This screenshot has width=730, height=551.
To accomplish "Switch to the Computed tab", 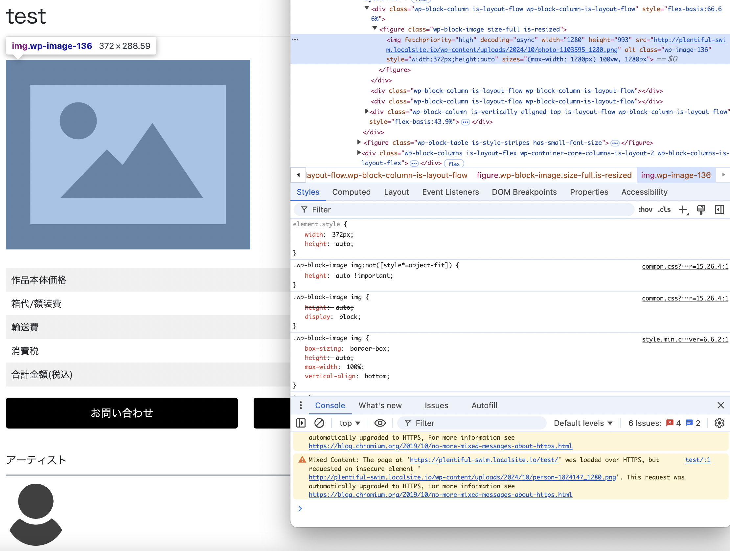I will click(351, 192).
